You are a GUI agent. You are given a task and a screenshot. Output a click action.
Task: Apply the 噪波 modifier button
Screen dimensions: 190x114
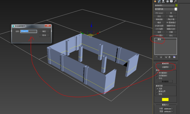(x=159, y=22)
